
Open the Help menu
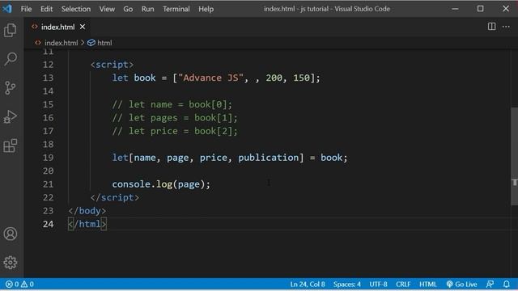(x=206, y=9)
